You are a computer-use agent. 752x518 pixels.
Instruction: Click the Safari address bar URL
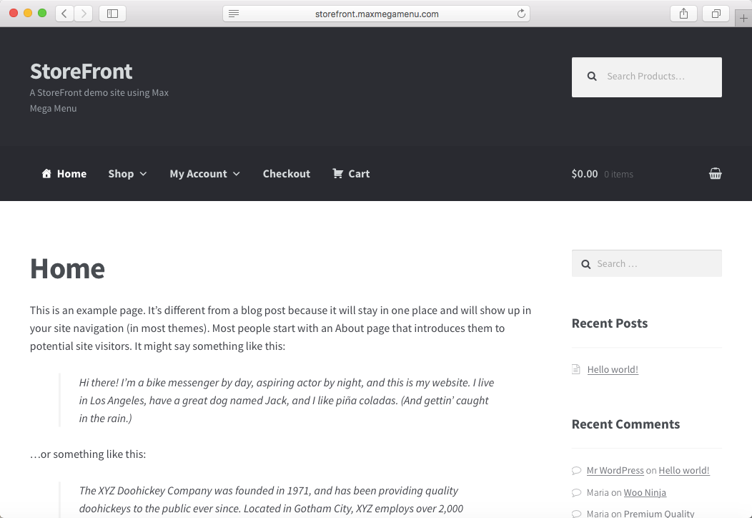tap(377, 14)
